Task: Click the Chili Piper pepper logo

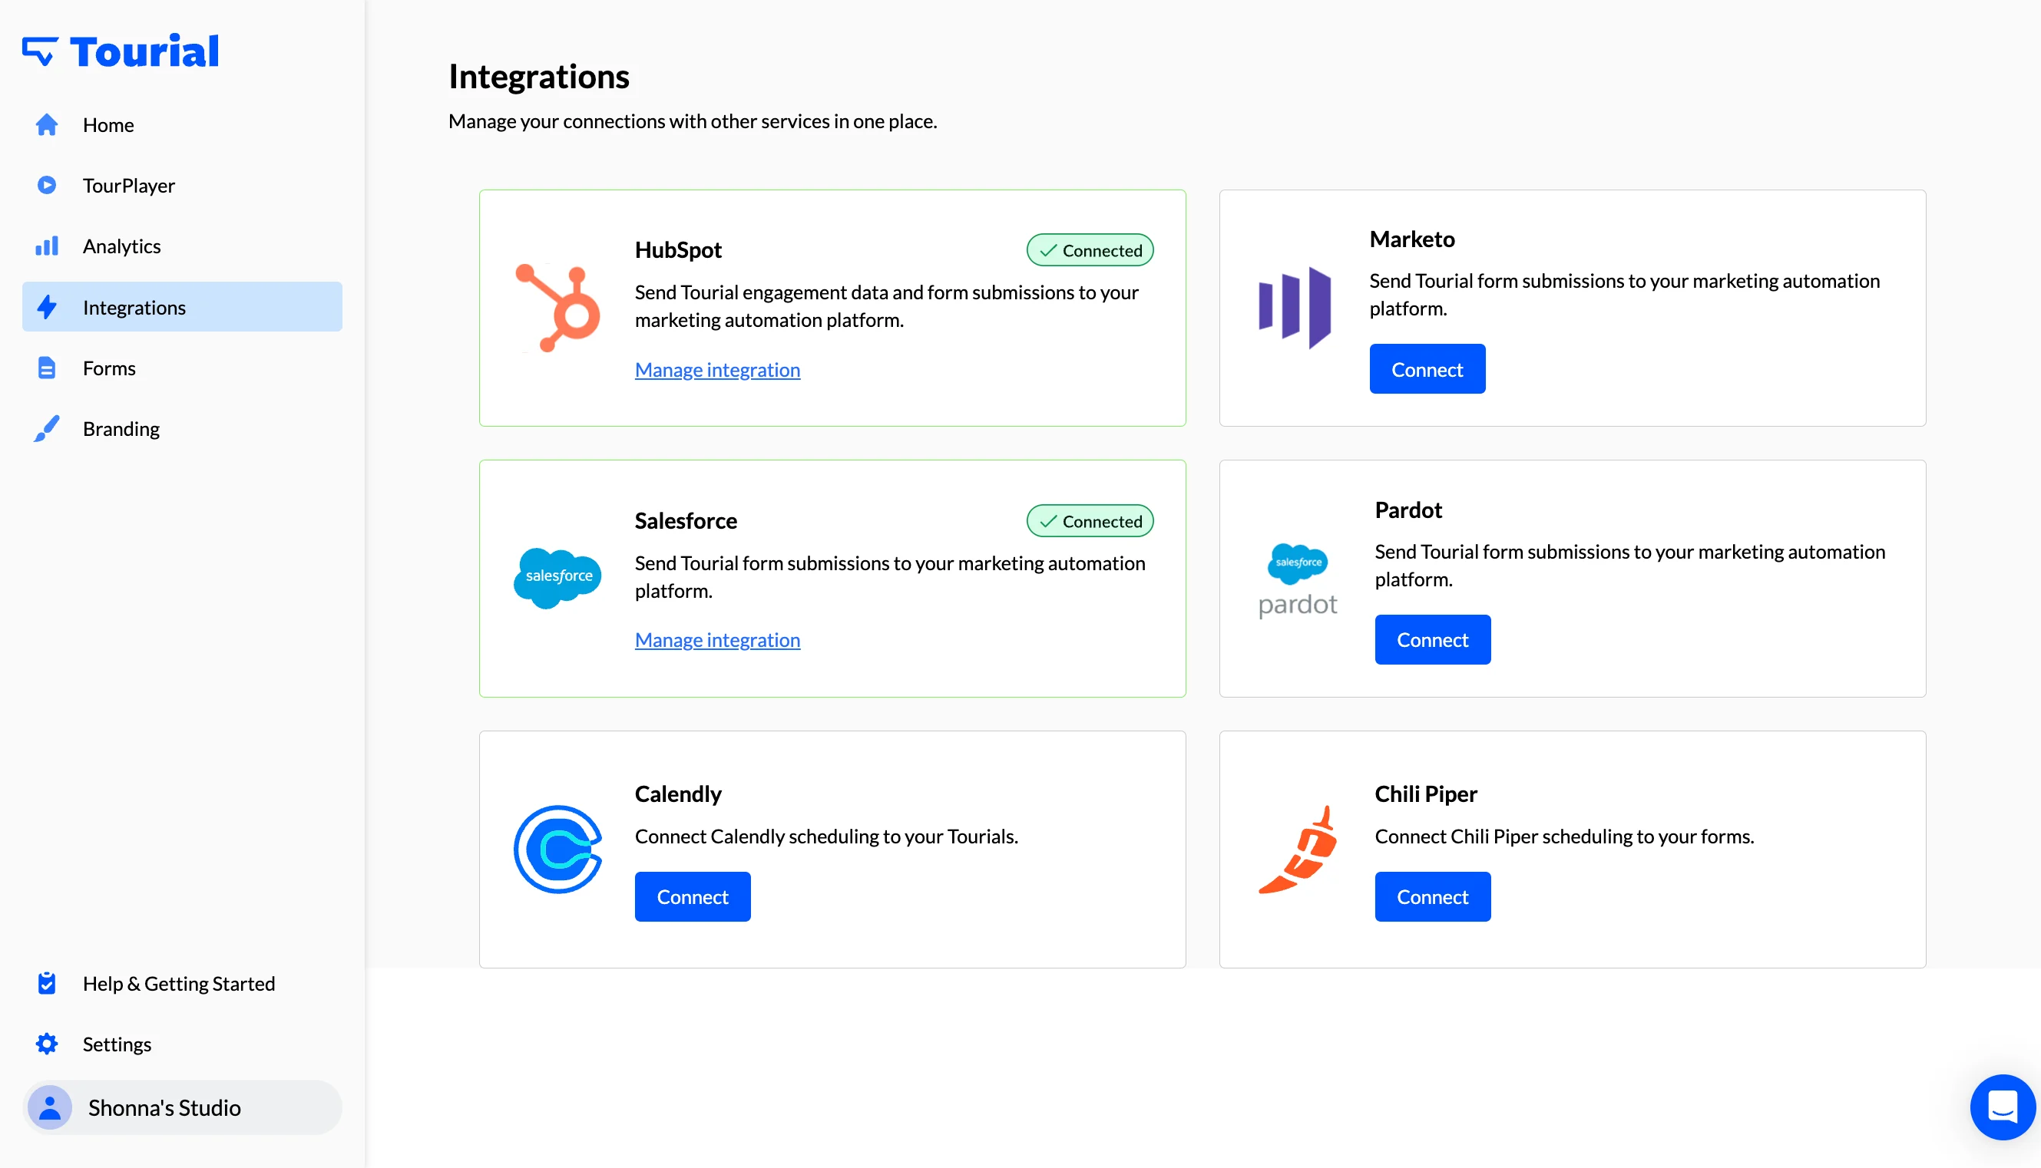Action: tap(1298, 850)
